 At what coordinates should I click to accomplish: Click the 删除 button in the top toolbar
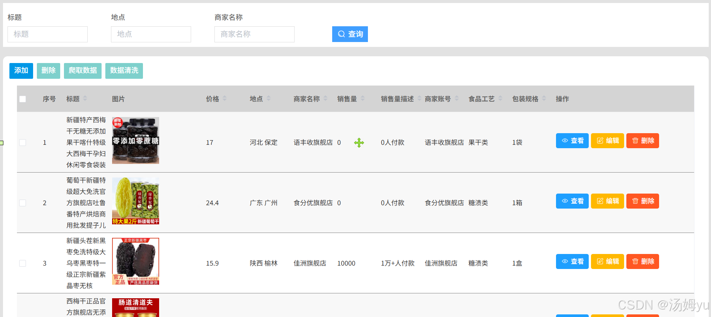click(49, 71)
